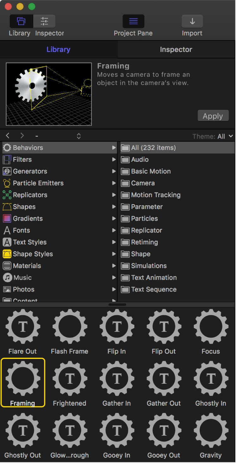Click the Framing preview thumbnail
236x463 pixels.
point(49,94)
